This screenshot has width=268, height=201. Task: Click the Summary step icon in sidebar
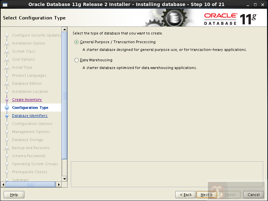pos(7,180)
